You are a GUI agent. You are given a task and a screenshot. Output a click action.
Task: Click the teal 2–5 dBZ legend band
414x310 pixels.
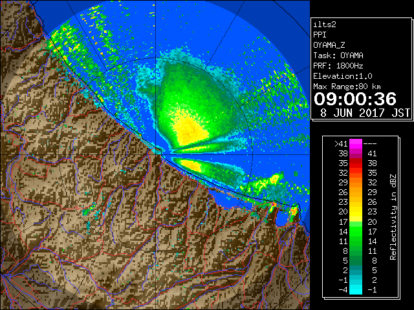tap(356, 270)
